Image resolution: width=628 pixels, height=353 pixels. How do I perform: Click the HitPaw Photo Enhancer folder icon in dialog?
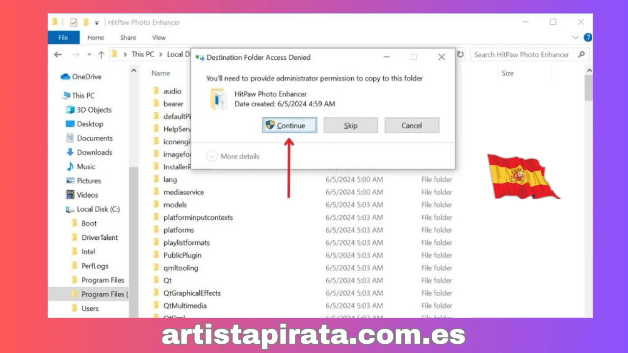click(x=218, y=99)
